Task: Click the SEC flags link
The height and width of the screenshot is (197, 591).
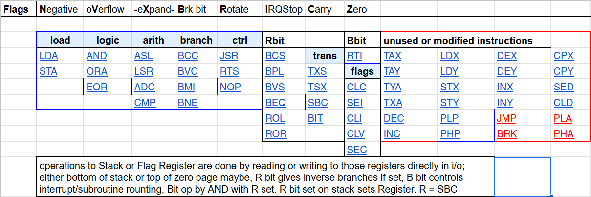Action: click(x=356, y=150)
